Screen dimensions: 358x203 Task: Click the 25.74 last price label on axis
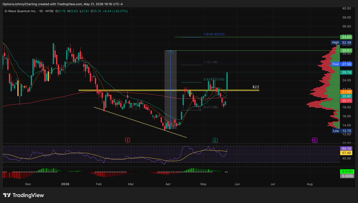click(x=346, y=73)
